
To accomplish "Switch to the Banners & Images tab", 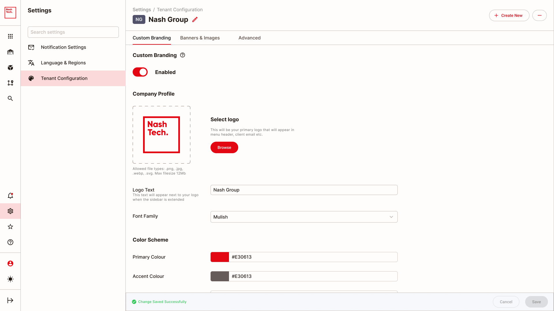I will click(200, 38).
